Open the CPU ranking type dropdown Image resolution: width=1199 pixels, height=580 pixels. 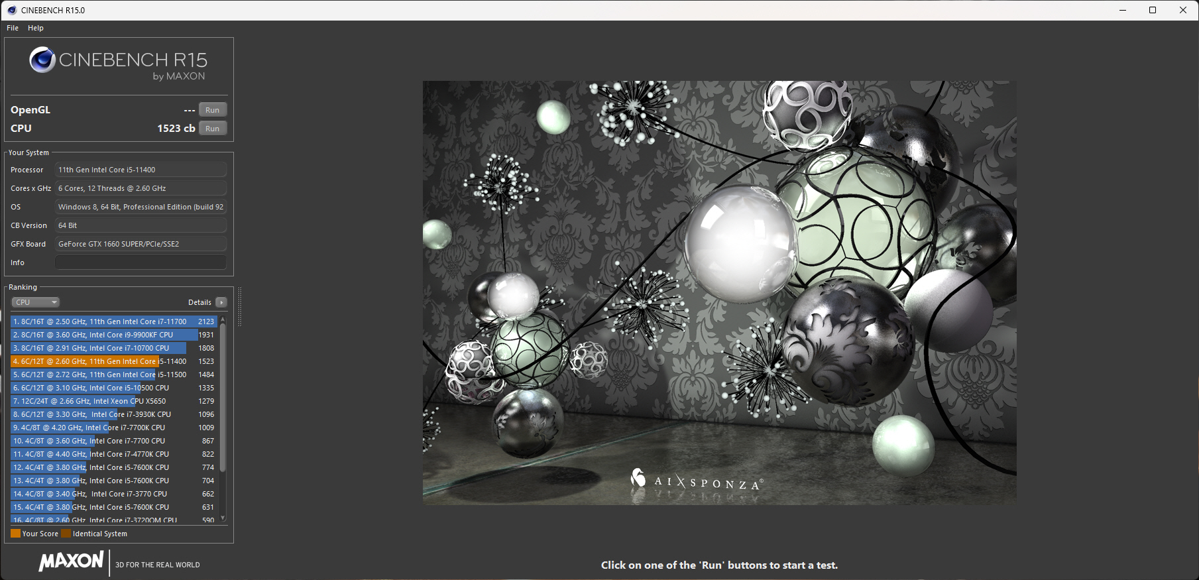(x=35, y=302)
